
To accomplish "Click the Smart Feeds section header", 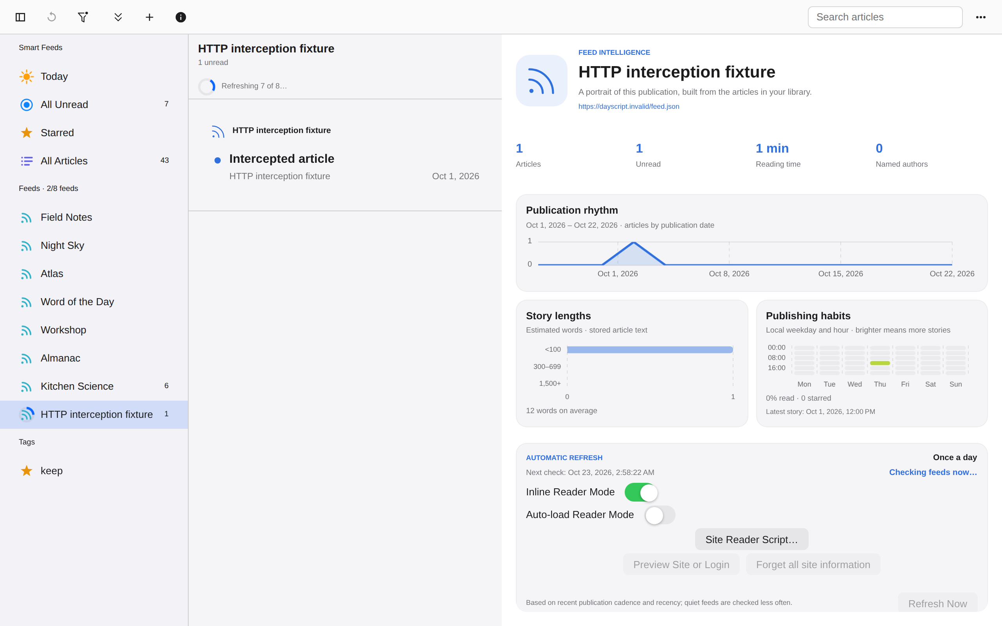I will pyautogui.click(x=41, y=48).
